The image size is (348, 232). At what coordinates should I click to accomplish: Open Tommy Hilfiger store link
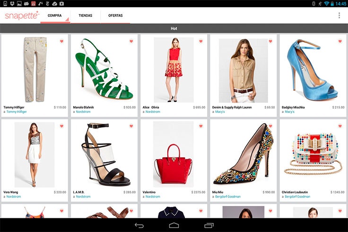click(x=17, y=112)
